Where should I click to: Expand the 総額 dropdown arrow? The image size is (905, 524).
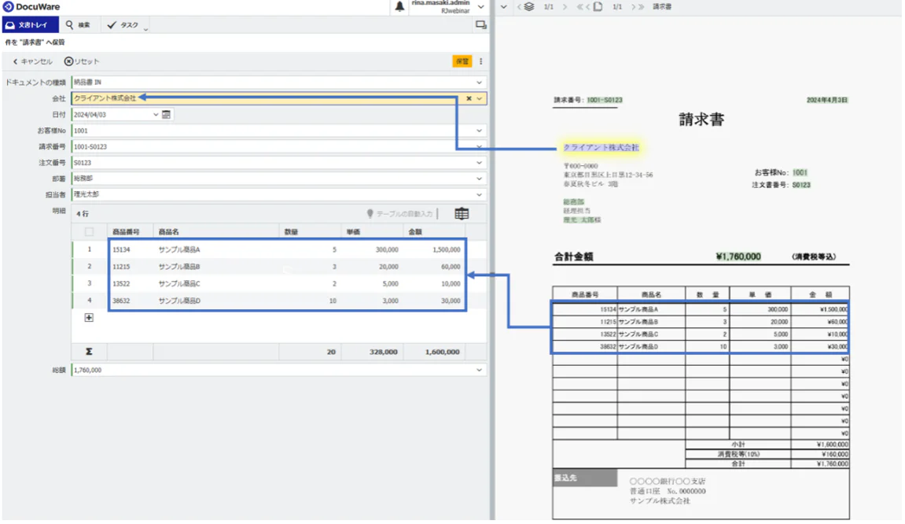(x=479, y=370)
